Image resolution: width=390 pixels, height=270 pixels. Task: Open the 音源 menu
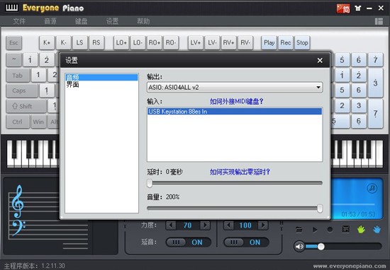coord(50,21)
